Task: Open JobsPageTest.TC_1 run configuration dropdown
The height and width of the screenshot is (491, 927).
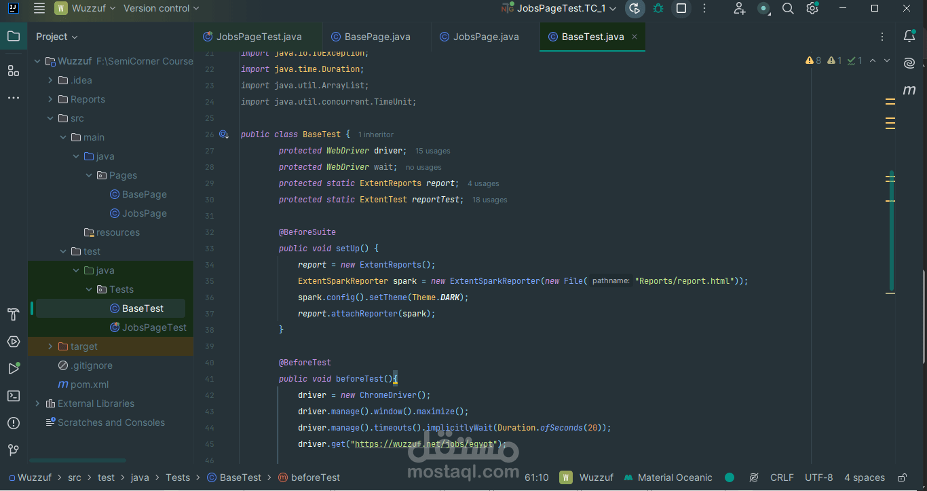Action: coord(559,8)
